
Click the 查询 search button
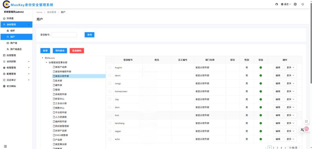[x=90, y=35]
